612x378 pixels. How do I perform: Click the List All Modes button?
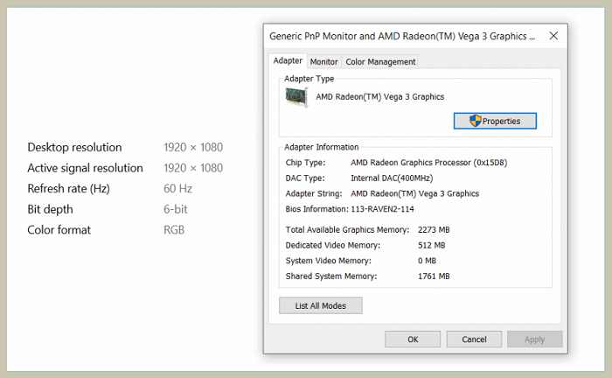[321, 305]
